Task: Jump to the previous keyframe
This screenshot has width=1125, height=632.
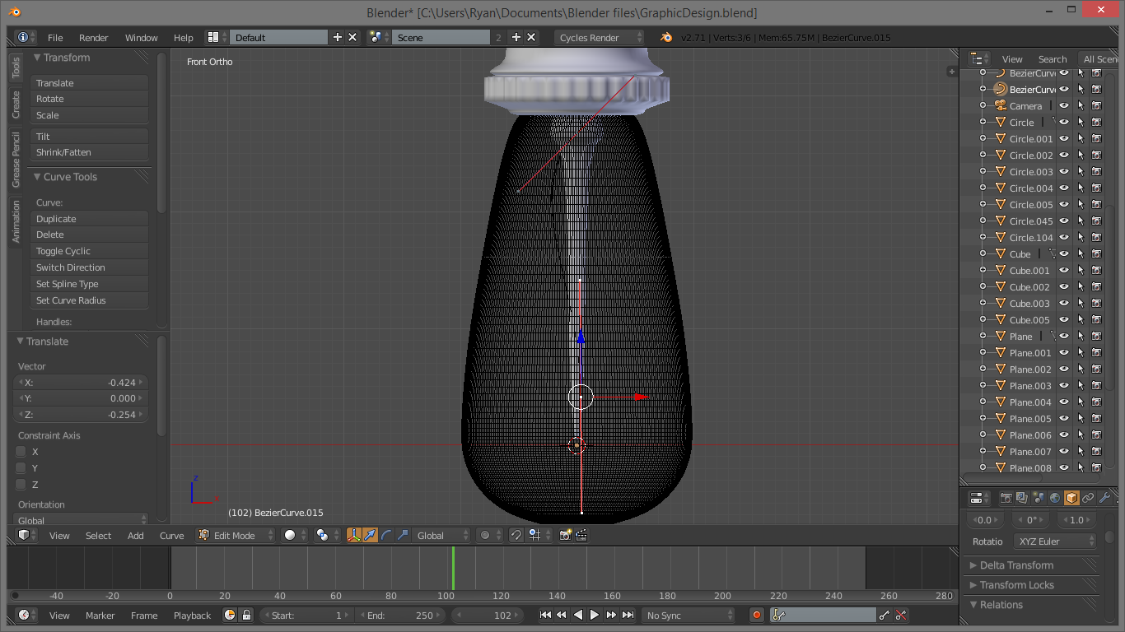Action: (562, 615)
